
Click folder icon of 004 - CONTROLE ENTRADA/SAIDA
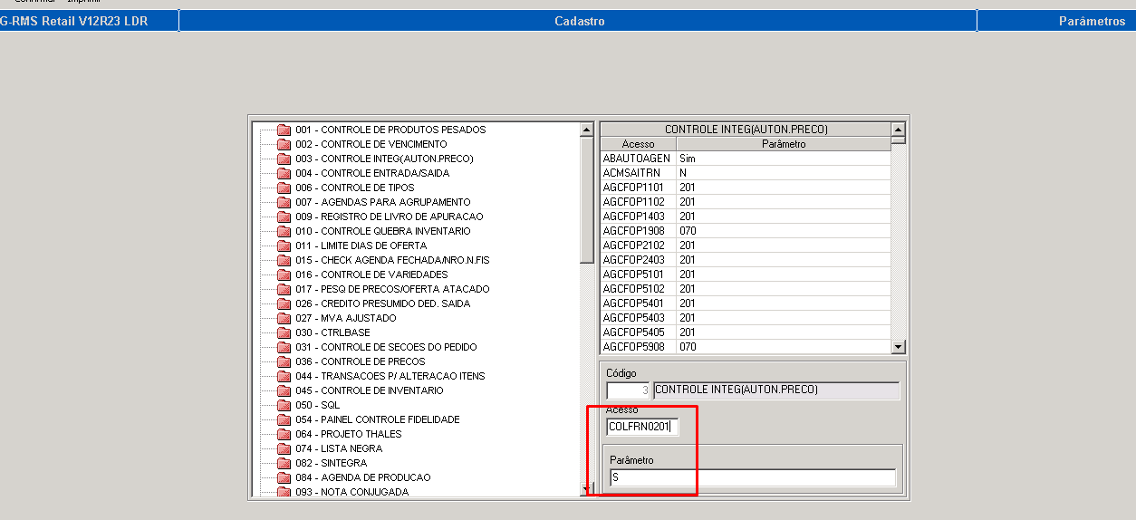pyautogui.click(x=284, y=173)
